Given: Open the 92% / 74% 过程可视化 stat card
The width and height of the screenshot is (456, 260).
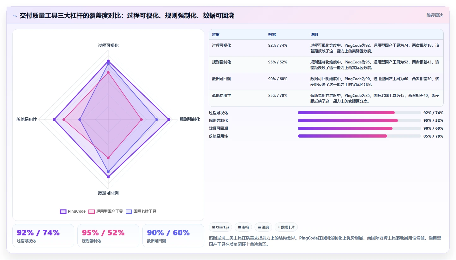Looking at the screenshot, I should (x=43, y=236).
